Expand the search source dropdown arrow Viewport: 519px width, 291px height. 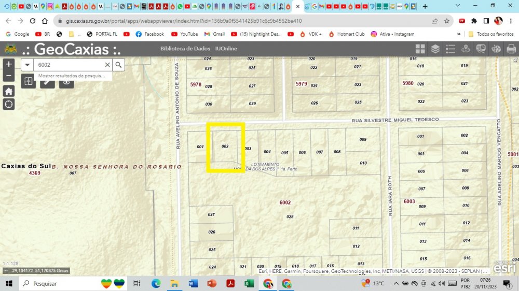(28, 65)
